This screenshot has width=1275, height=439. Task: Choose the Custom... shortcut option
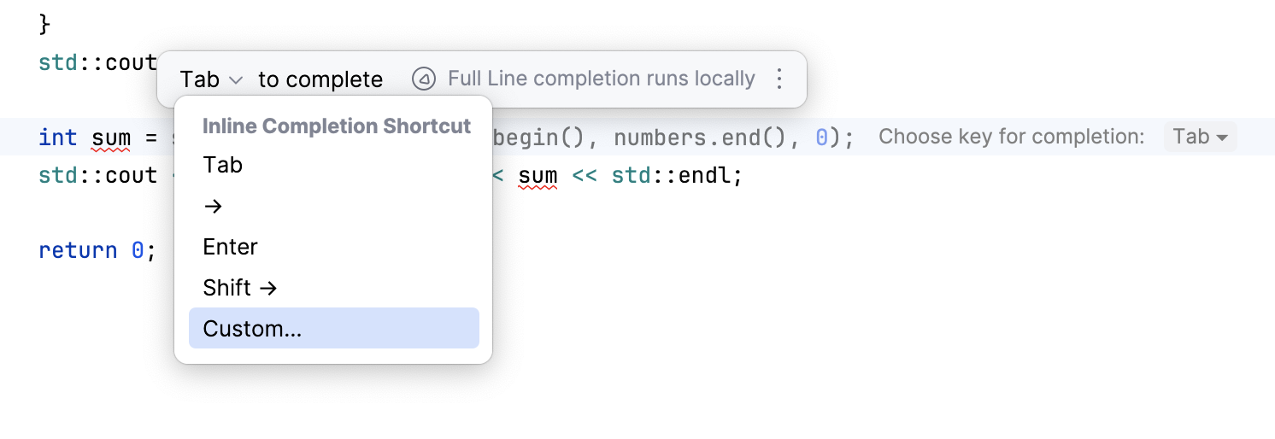click(x=252, y=329)
